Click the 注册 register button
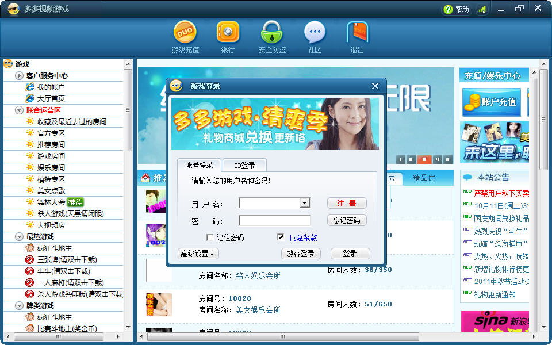Screen dimensions: 552x345 [x=347, y=202]
